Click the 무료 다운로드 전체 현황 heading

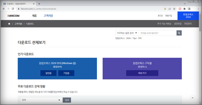click(31, 86)
